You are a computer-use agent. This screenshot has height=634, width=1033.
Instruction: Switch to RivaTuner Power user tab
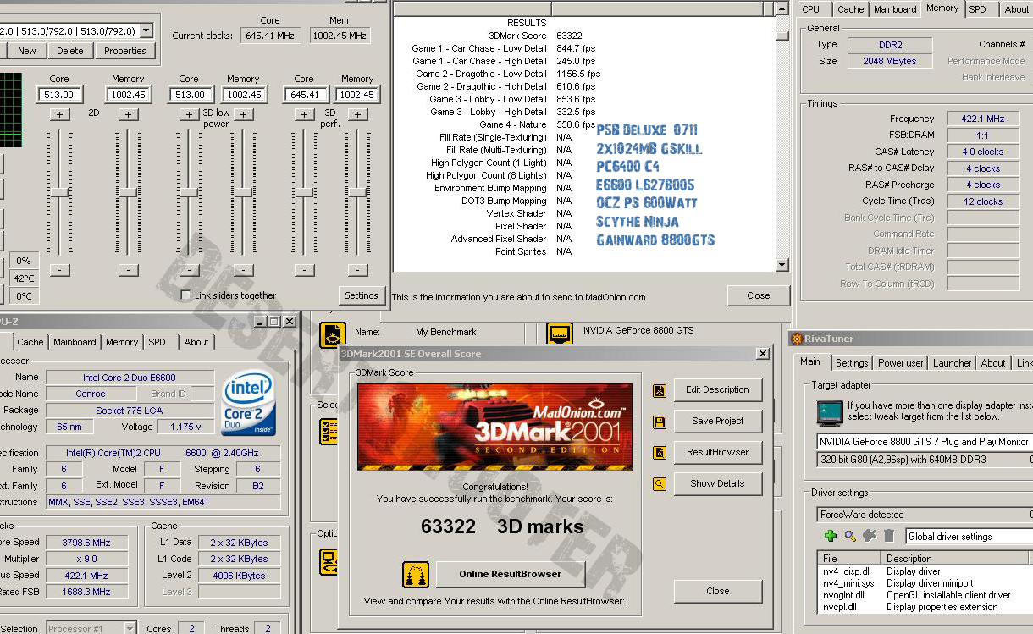(x=900, y=363)
